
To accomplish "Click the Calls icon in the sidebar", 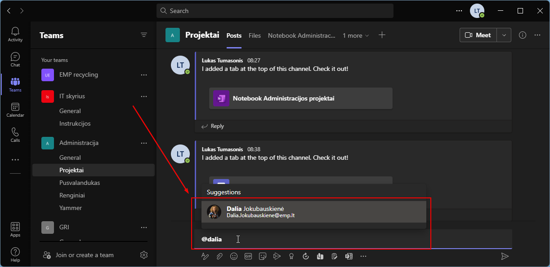I will 15,135.
